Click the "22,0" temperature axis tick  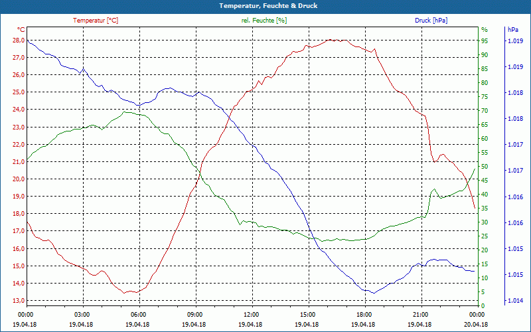(x=19, y=145)
